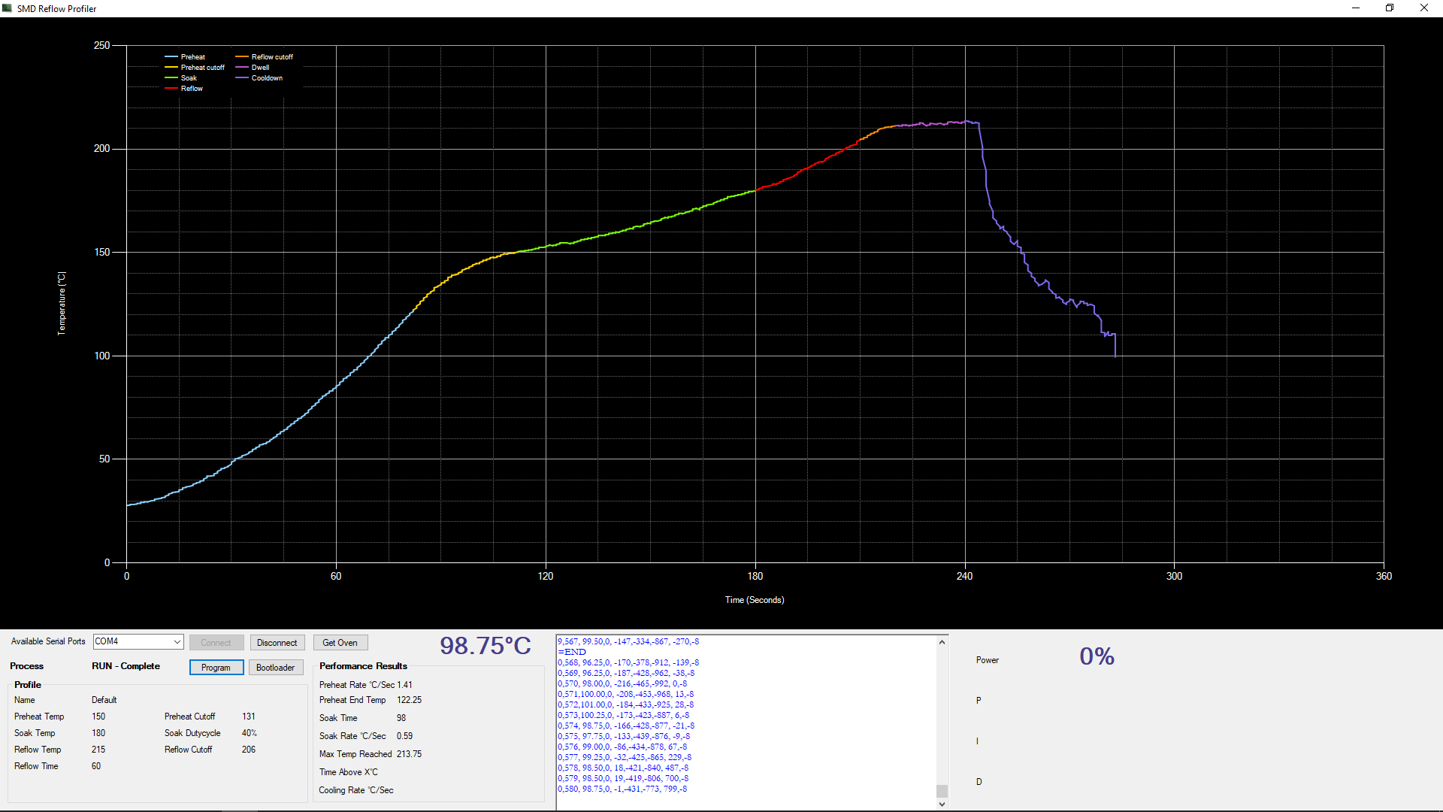The height and width of the screenshot is (812, 1443).
Task: Click the Dwell legend entry
Action: tap(253, 68)
